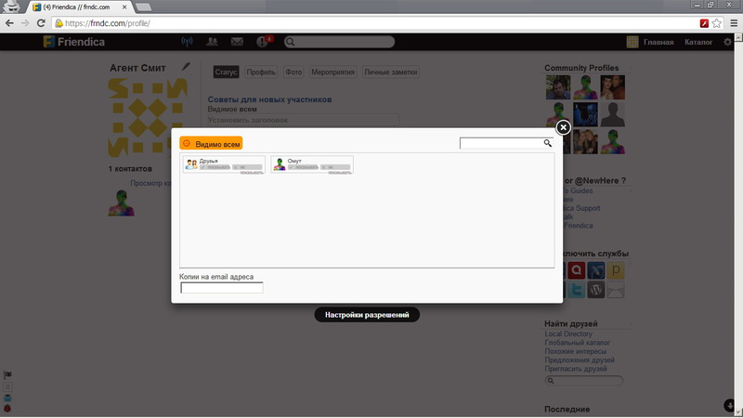Click the blue feather service icon
743x418 pixels.
(x=596, y=270)
